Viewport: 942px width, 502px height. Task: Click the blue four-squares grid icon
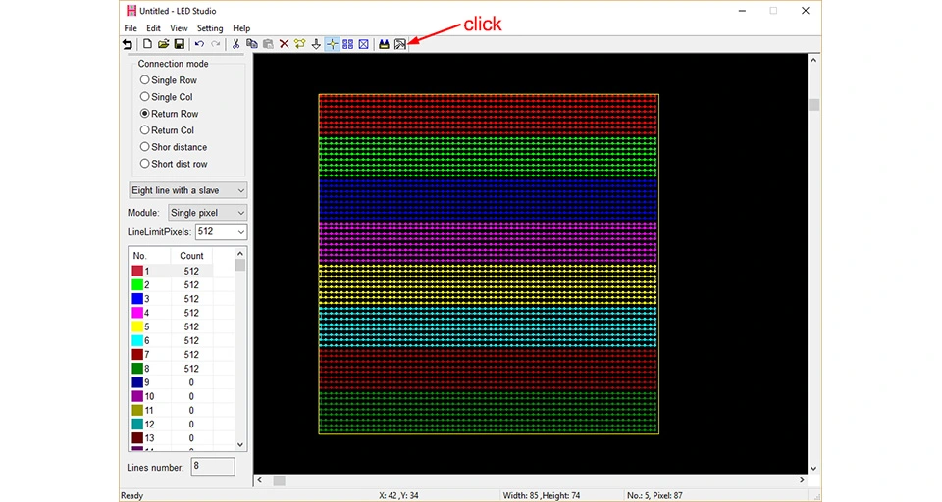click(347, 44)
